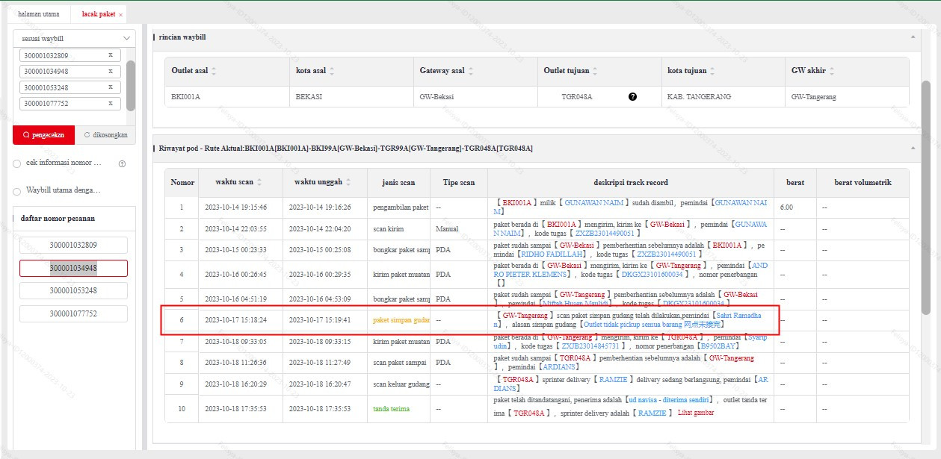Screen dimensions: 941x459
Task: Sort by the Outlet tujuan column
Action: pos(596,71)
